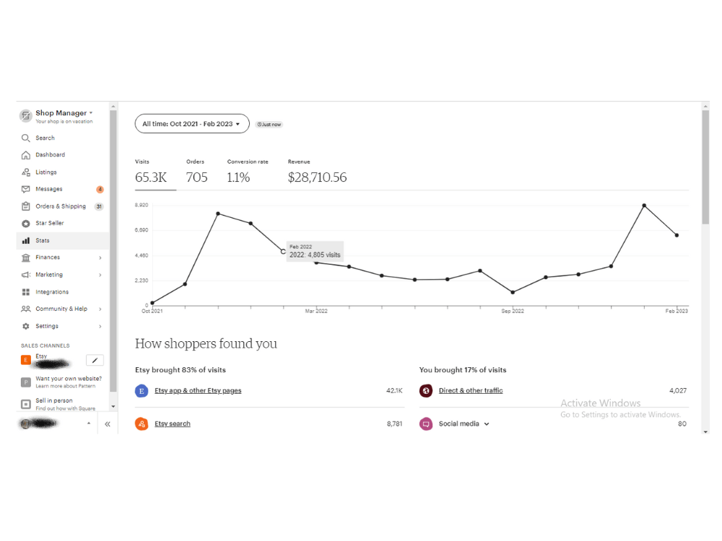Screen dimensions: 722x541
Task: Click the Star Seller badge icon
Action: [x=26, y=223]
